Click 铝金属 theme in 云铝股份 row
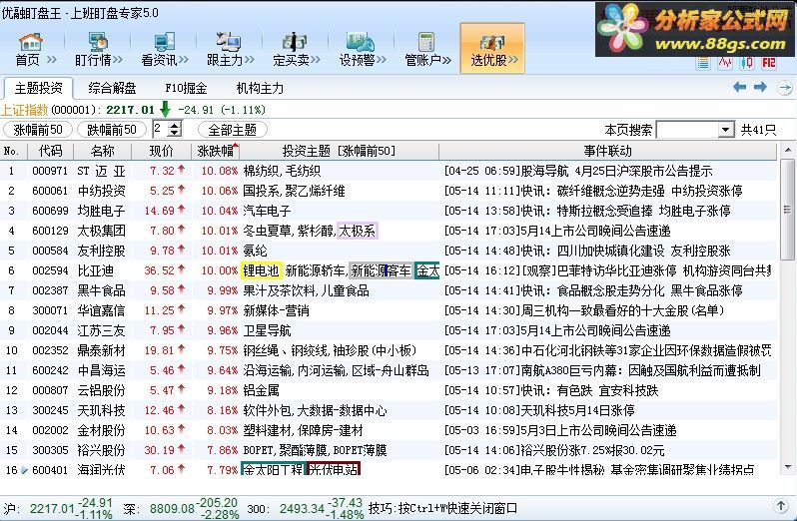 point(262,390)
